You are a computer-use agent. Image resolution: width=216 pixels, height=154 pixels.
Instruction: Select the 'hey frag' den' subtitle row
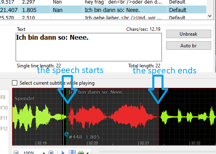coord(103,2)
